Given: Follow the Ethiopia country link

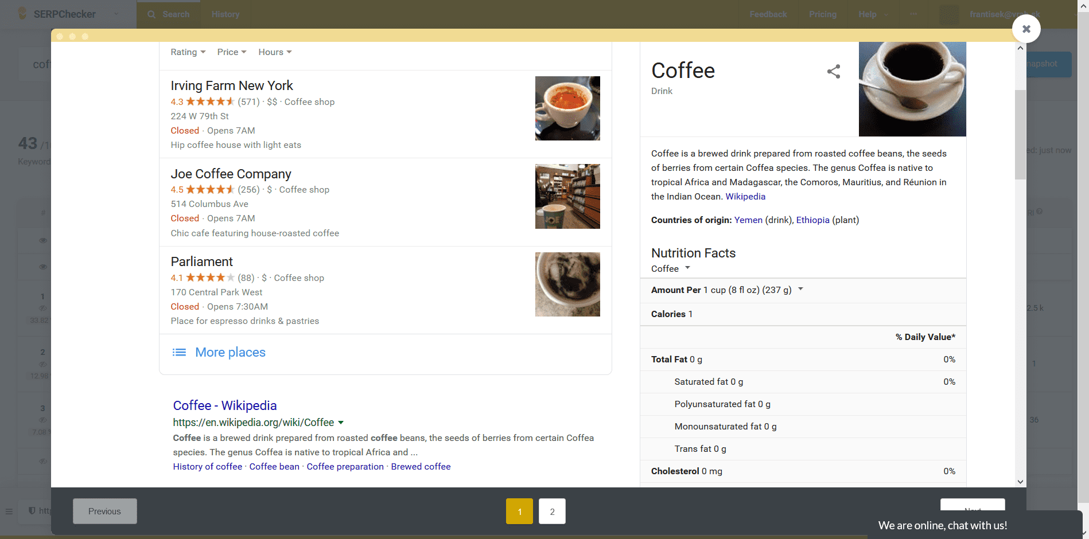Looking at the screenshot, I should click(x=812, y=220).
